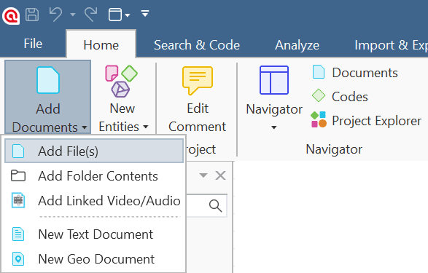This screenshot has width=428, height=273.
Task: Click the search magnifier icon
Action: point(215,206)
